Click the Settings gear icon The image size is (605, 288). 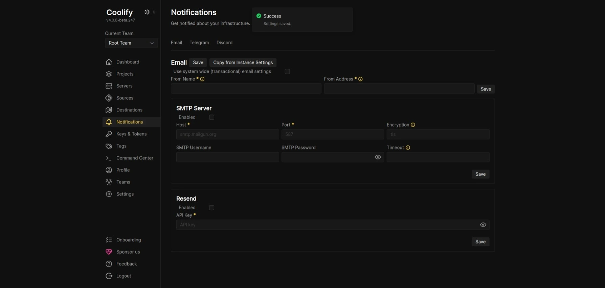[x=109, y=194]
